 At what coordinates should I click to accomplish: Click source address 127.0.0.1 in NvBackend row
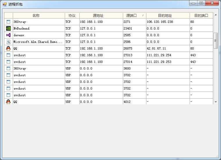click(88, 28)
